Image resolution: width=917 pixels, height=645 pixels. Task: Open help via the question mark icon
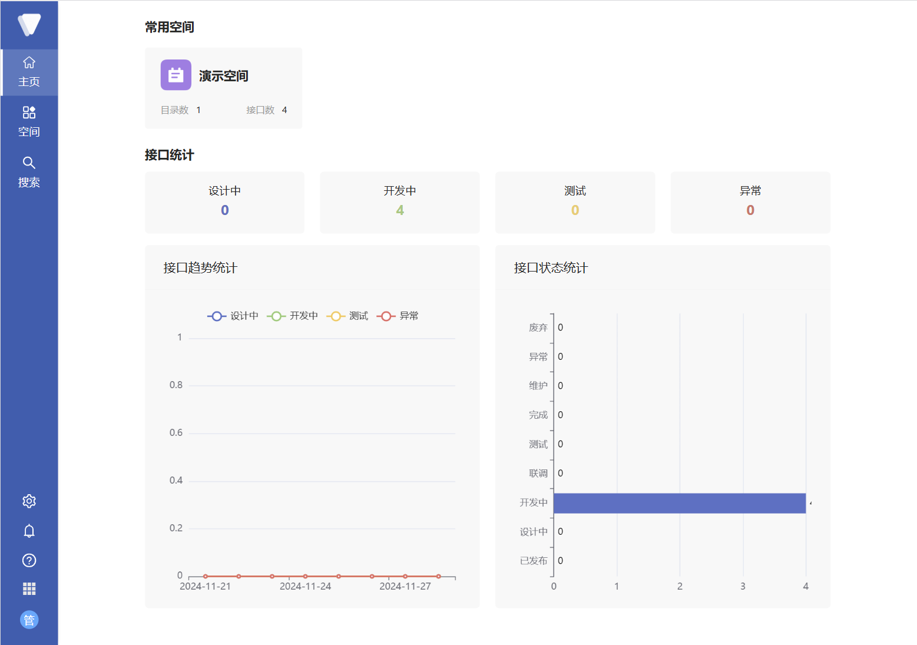tap(29, 560)
